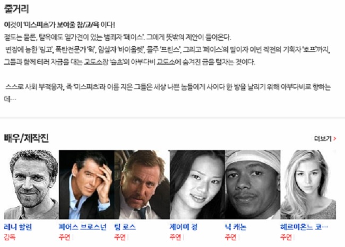Click the 레니 할린 name link

pyautogui.click(x=18, y=227)
